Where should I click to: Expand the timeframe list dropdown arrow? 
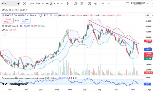[x=62, y=4]
